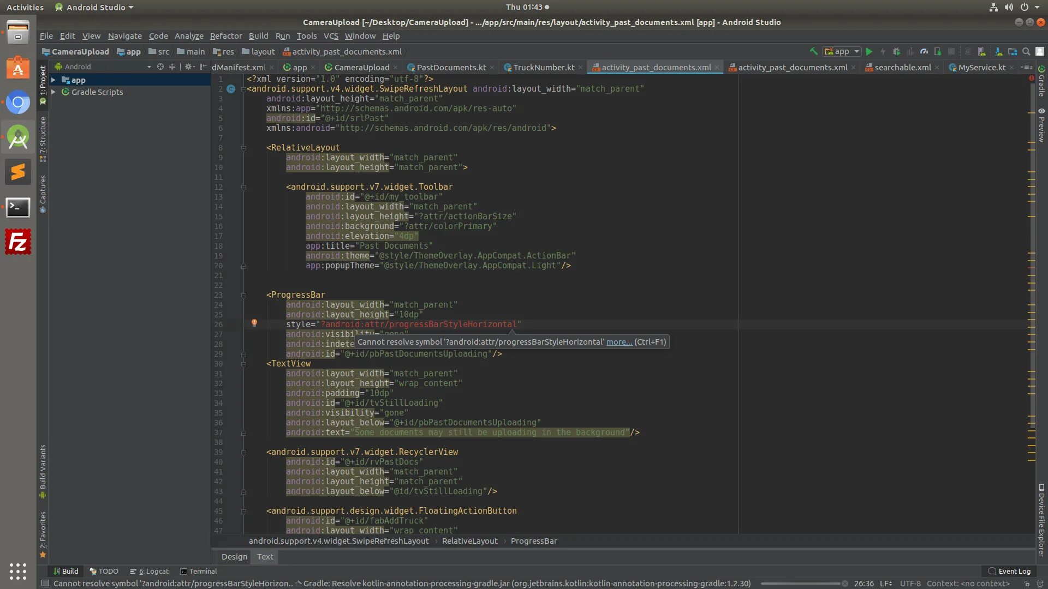Toggle the 1: Project tool window
1048x589 pixels.
[43, 85]
